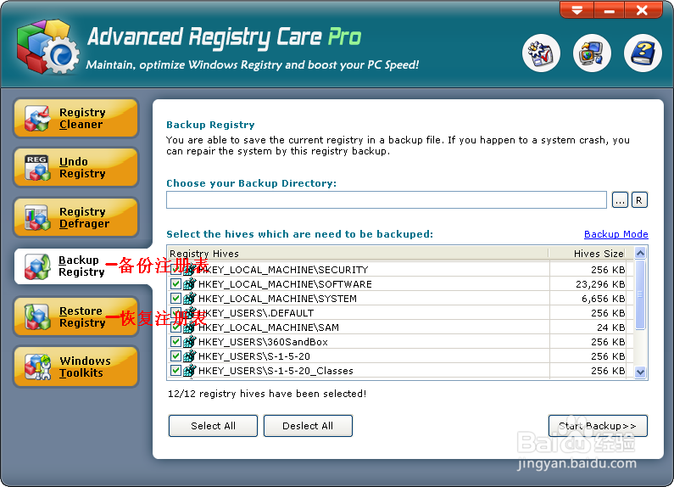674x487 pixels.
Task: Minimize the Advanced Registry Care window
Action: pos(609,10)
